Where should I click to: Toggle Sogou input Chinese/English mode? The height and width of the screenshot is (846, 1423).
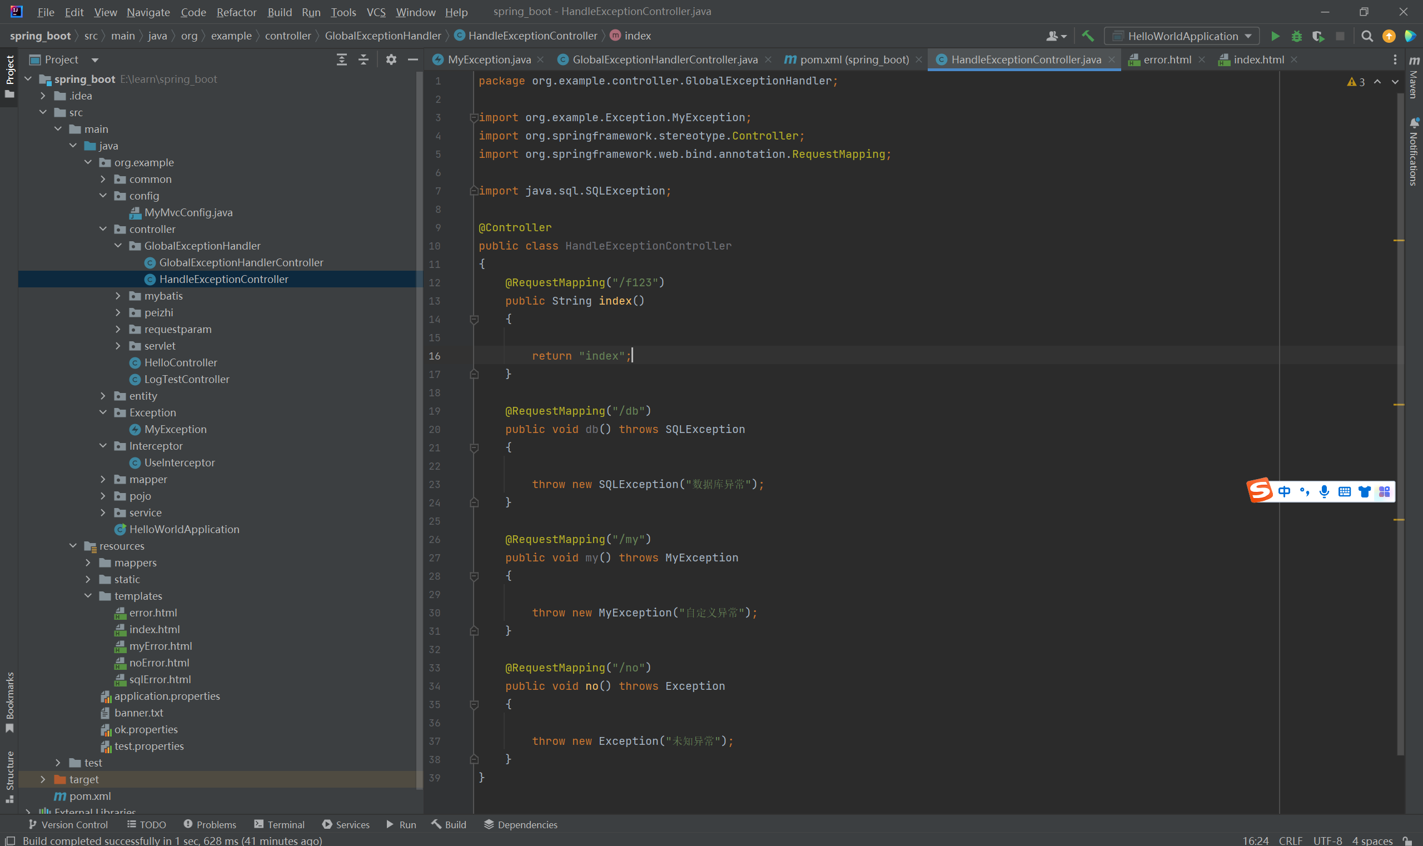tap(1284, 491)
